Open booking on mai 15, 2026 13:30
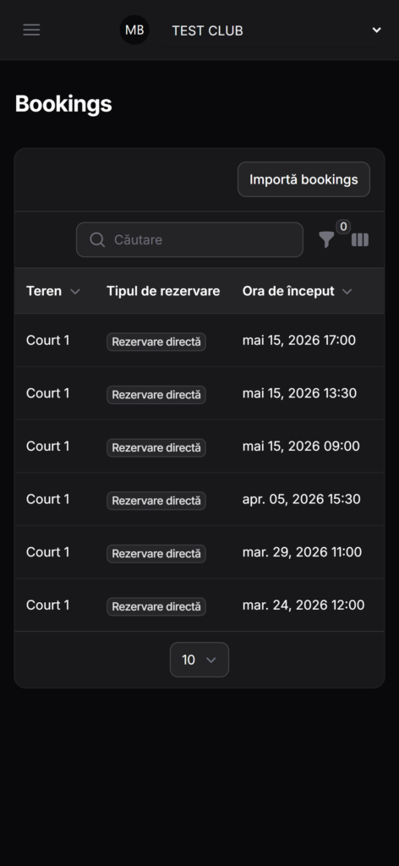 (x=199, y=393)
